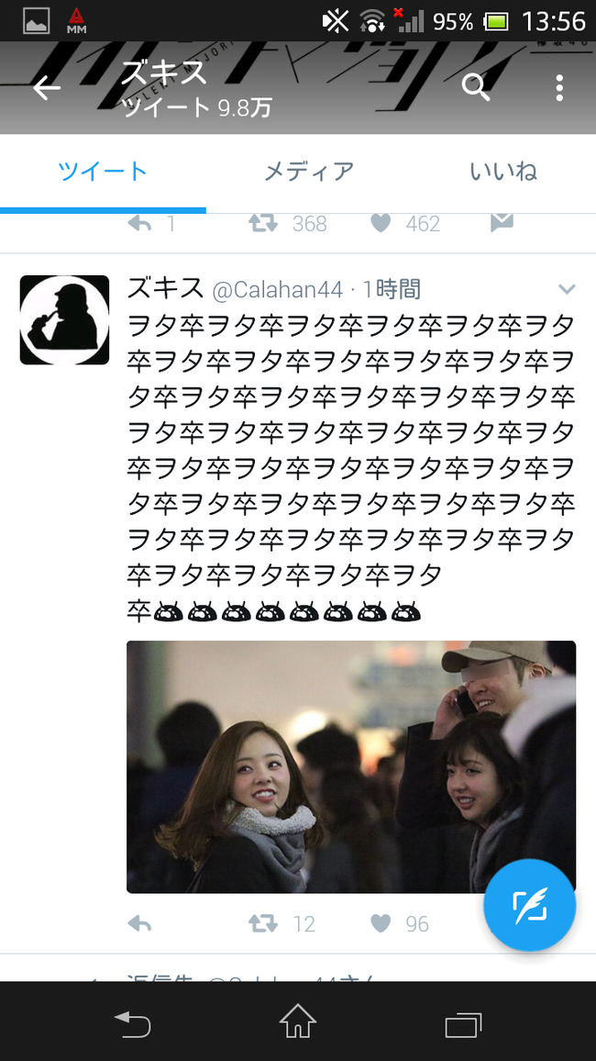Like the tweet showing 96 likes
Viewport: 596px width, 1061px height.
tap(381, 923)
